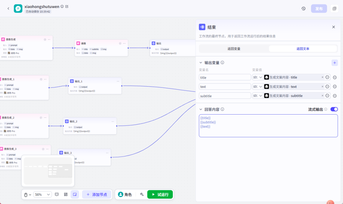
Task: Remove the subtitle output variable
Action: 335,96
